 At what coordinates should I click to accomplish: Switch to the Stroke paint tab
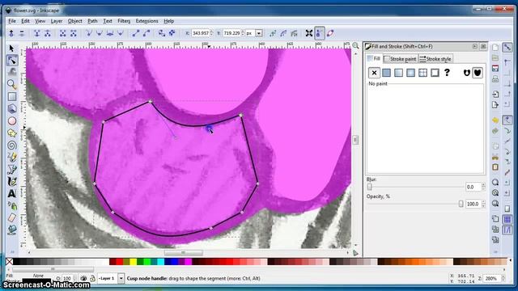pos(400,59)
